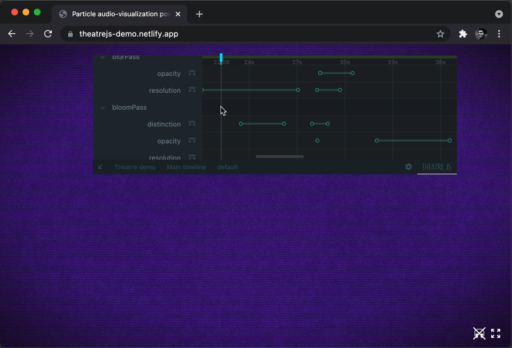Click the timeline horizontal scrollbar thumb
The image size is (512, 348).
[x=279, y=156]
